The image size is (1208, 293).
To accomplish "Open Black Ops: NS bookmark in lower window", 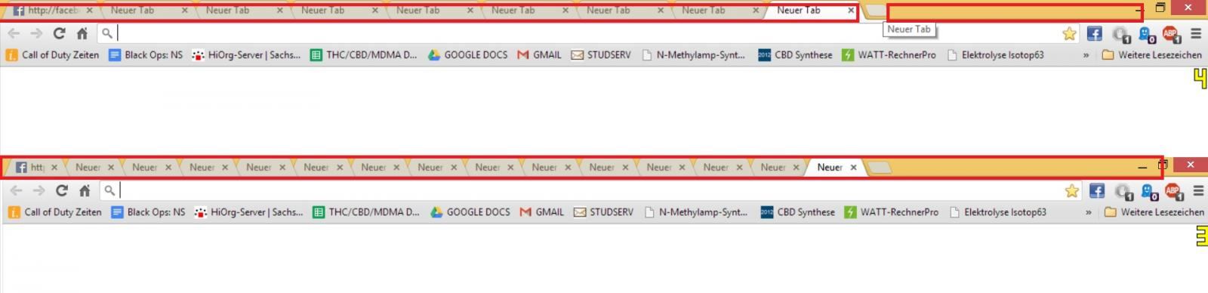I will pos(148,212).
